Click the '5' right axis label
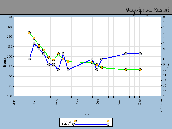The height and width of the screenshot is (129, 172). click(x=164, y=44)
